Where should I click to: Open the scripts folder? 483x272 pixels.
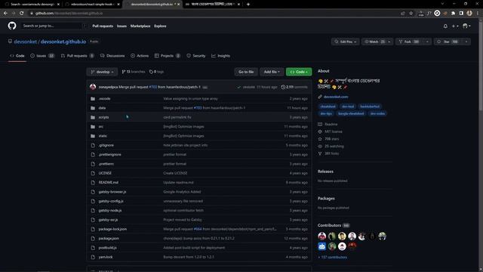tap(103, 117)
